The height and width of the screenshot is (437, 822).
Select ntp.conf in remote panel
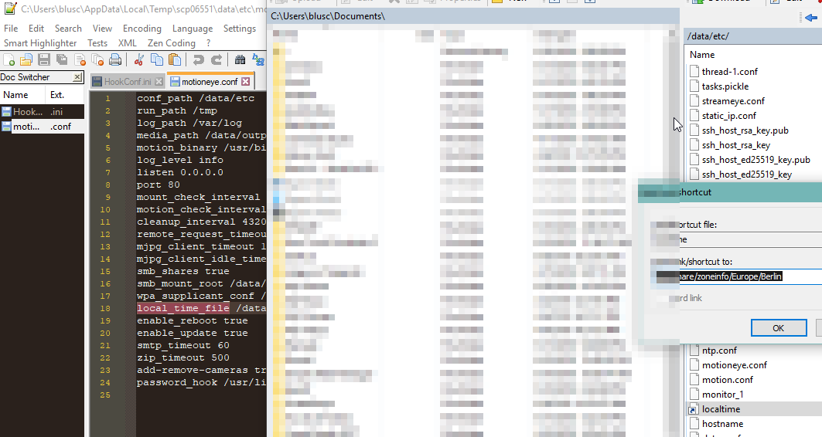point(719,351)
